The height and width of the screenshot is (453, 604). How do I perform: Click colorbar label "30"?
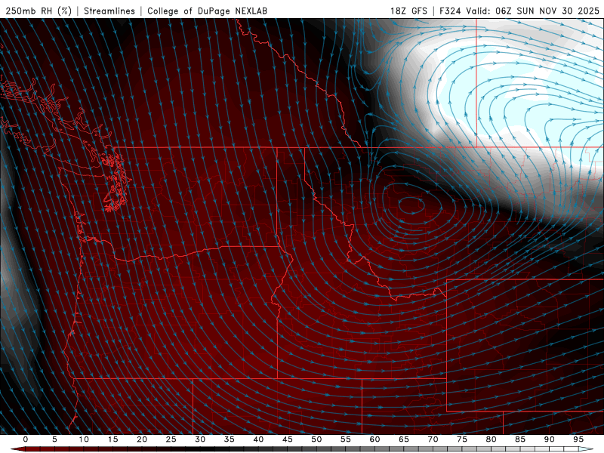pyautogui.click(x=200, y=439)
